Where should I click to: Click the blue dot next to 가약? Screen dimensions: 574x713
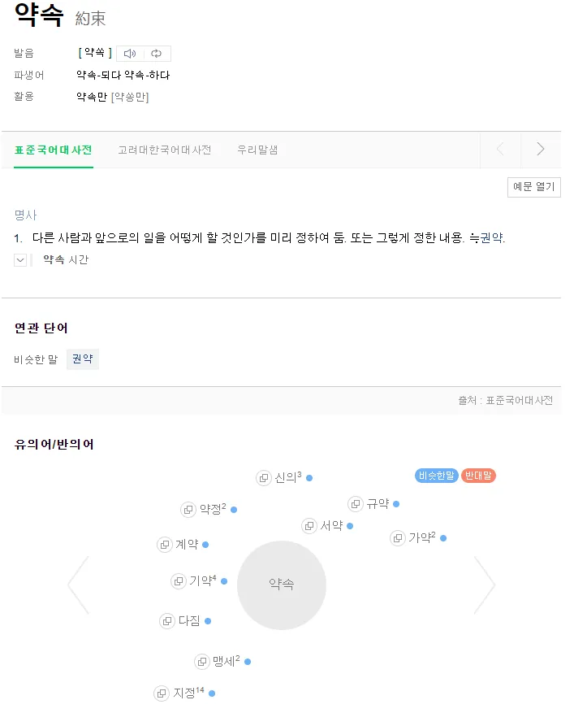click(x=443, y=538)
